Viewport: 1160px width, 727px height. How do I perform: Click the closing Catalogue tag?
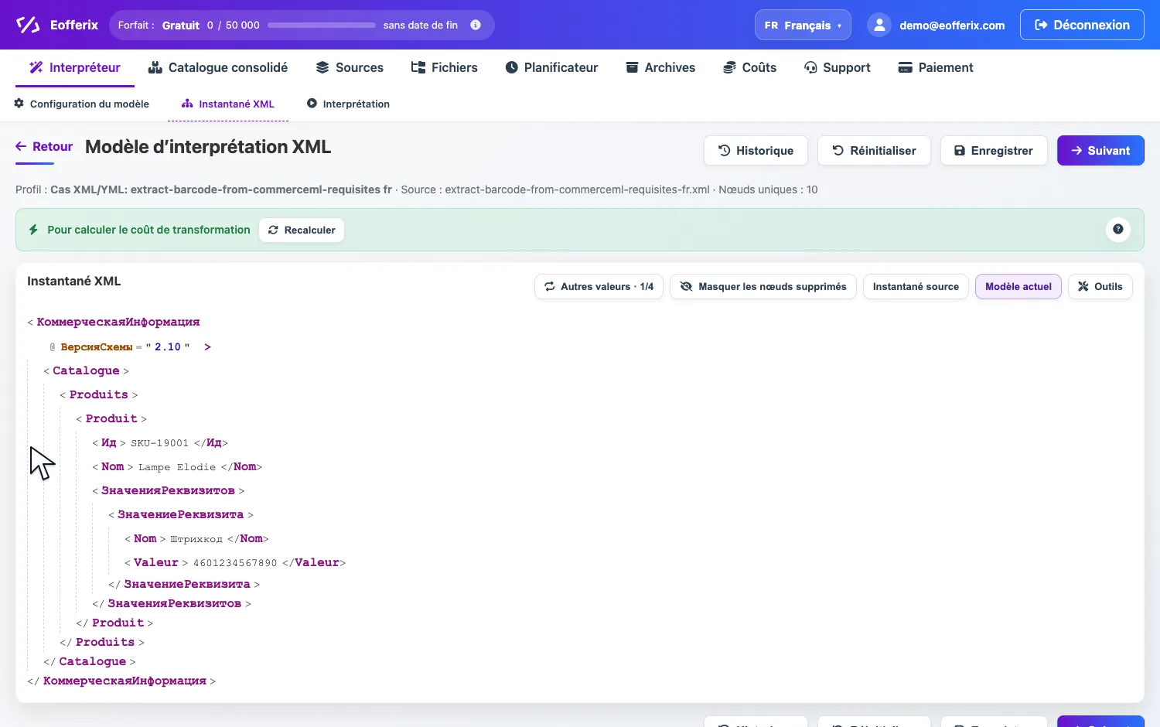click(x=92, y=661)
